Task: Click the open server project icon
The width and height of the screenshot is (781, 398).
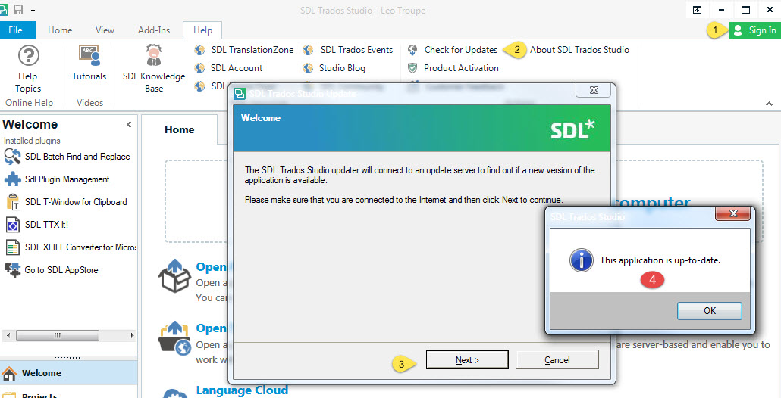Action: click(175, 337)
